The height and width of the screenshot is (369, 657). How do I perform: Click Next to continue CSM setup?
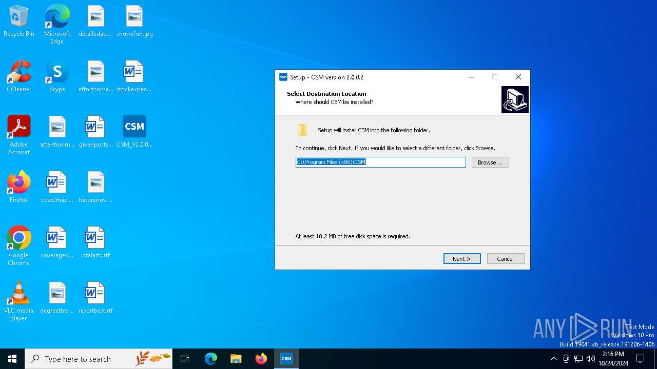[462, 259]
